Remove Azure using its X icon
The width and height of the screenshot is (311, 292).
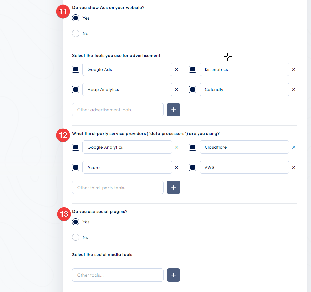click(x=176, y=167)
